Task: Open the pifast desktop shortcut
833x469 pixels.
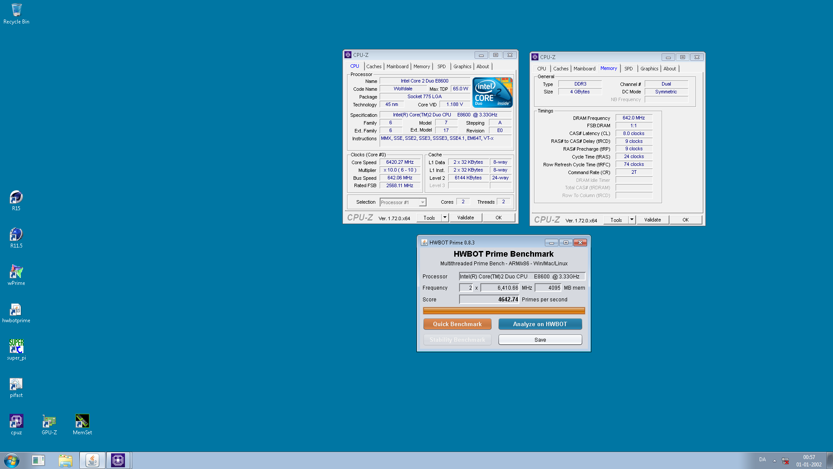Action: (x=16, y=387)
